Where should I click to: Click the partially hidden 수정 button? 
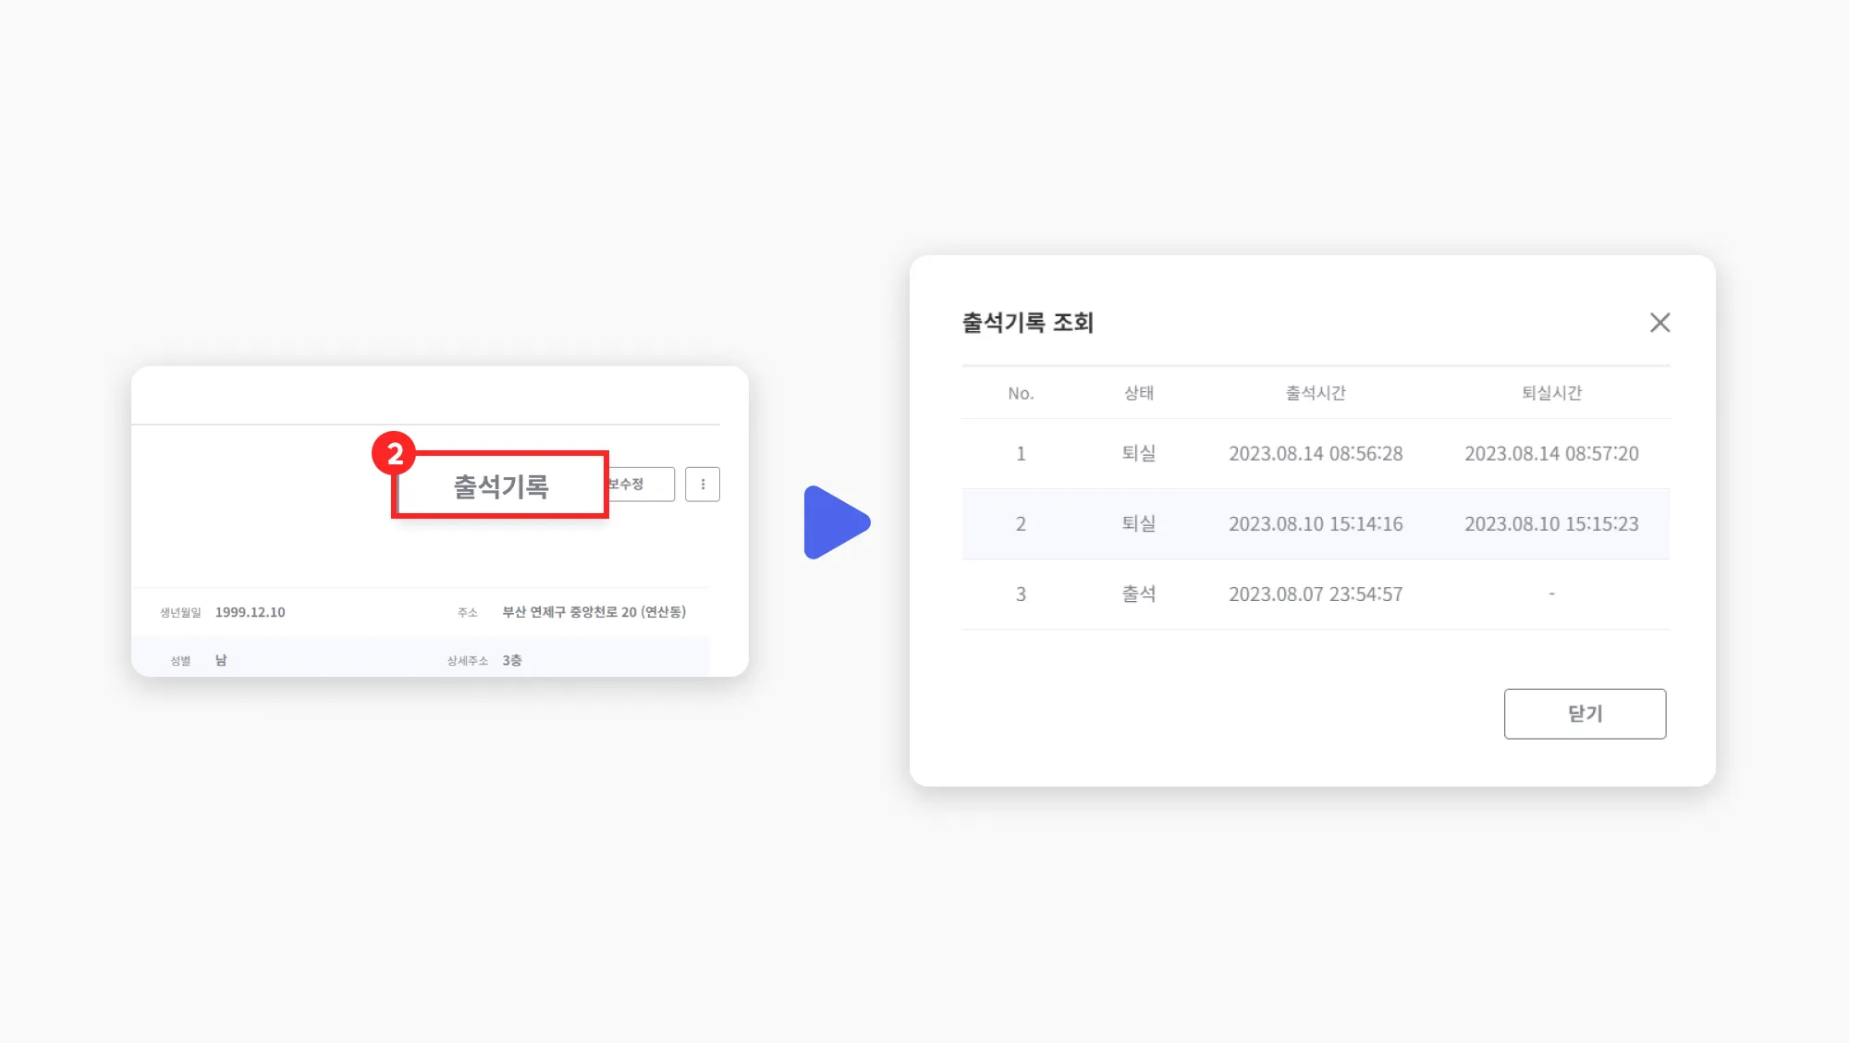click(x=641, y=485)
